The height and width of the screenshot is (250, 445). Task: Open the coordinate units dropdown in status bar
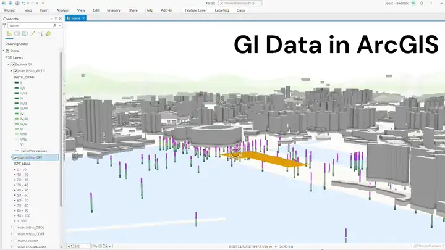point(276,246)
